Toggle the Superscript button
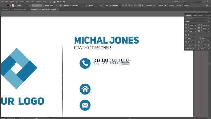211x119 pixels. point(196,45)
